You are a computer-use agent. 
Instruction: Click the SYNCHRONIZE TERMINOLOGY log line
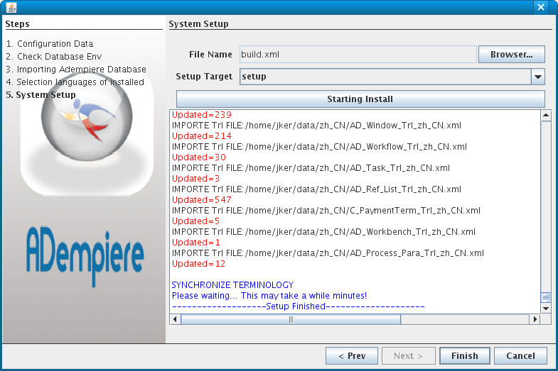(x=232, y=285)
